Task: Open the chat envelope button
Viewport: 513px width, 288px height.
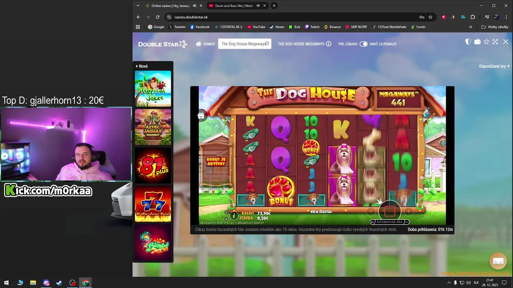Action: coord(498,261)
